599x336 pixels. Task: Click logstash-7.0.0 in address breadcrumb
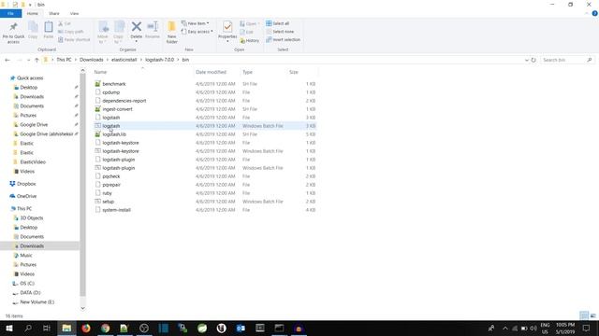(160, 60)
